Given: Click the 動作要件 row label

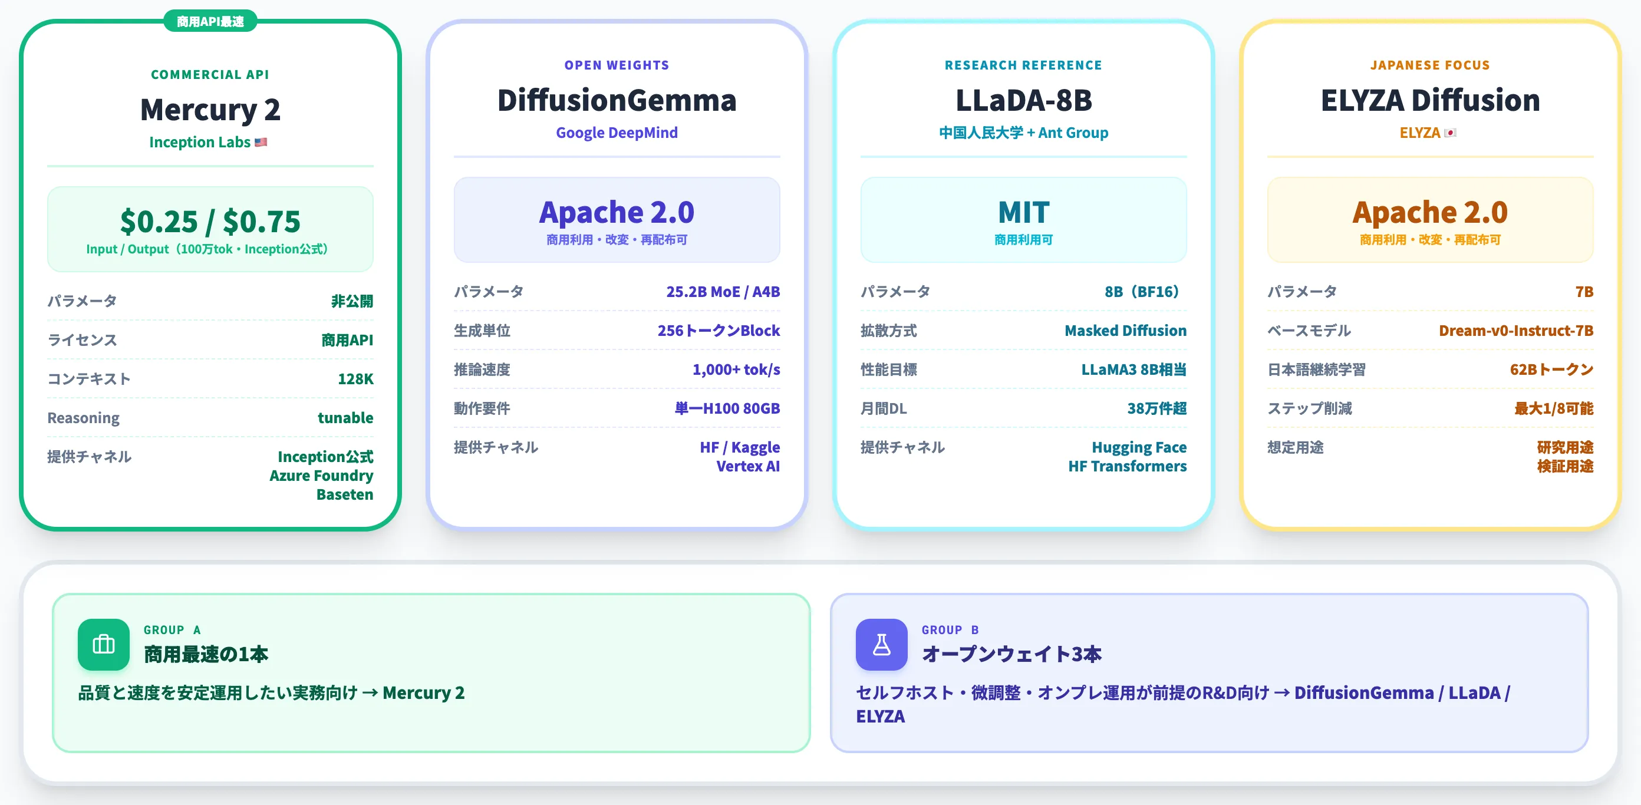Looking at the screenshot, I should 482,408.
